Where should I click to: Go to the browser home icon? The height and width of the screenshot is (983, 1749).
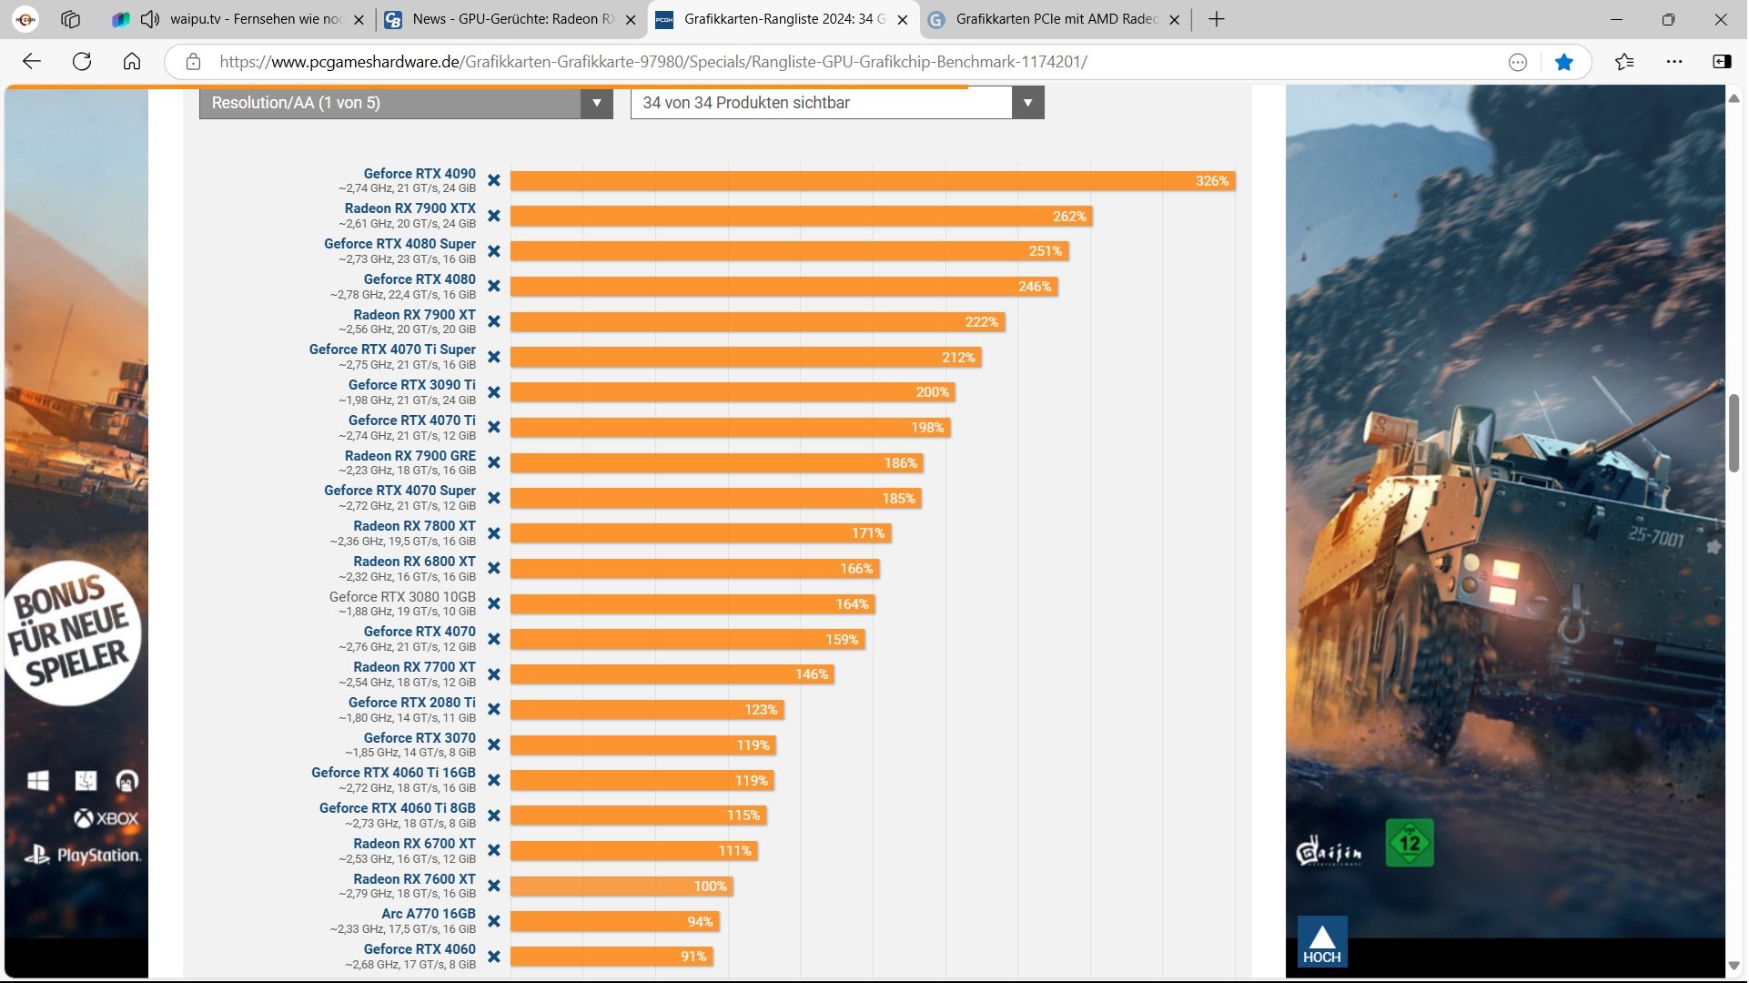point(132,62)
